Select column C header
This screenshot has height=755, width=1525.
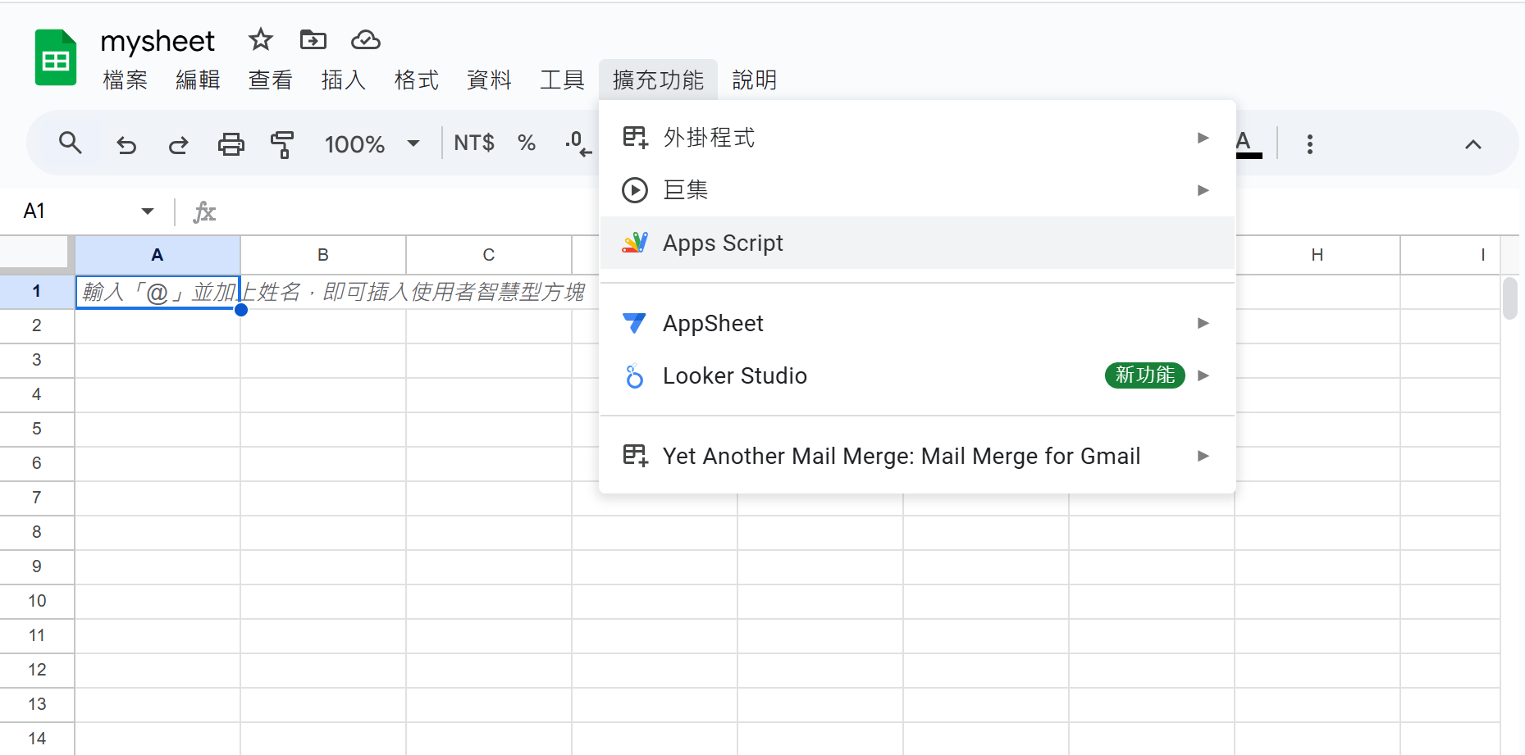coord(489,255)
